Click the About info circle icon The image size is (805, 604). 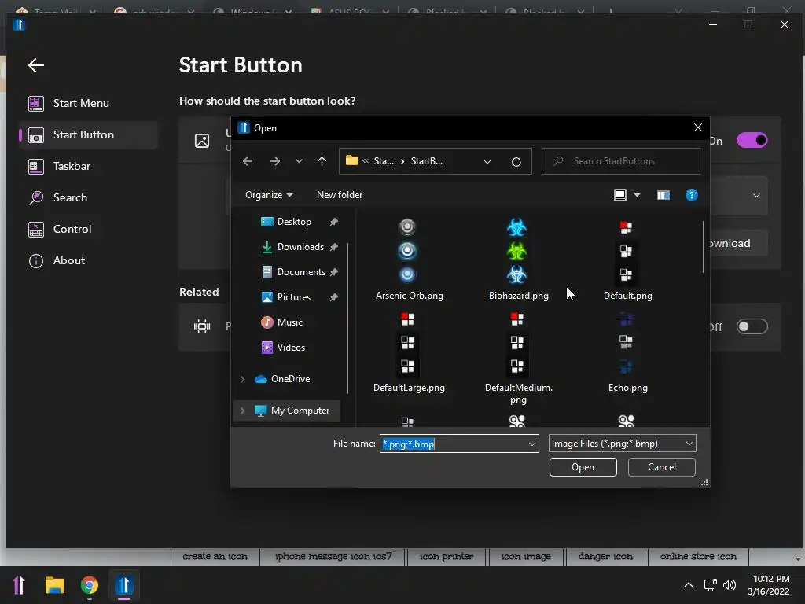(x=36, y=261)
